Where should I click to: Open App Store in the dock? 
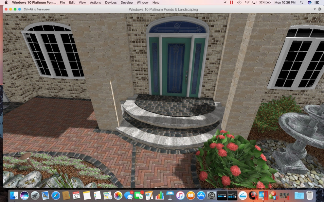(201, 195)
